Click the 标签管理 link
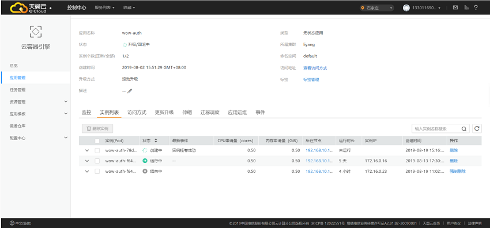Screen dimensions: 490x228 click(x=311, y=79)
